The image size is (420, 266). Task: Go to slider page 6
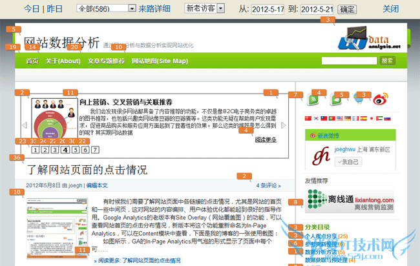85,150
